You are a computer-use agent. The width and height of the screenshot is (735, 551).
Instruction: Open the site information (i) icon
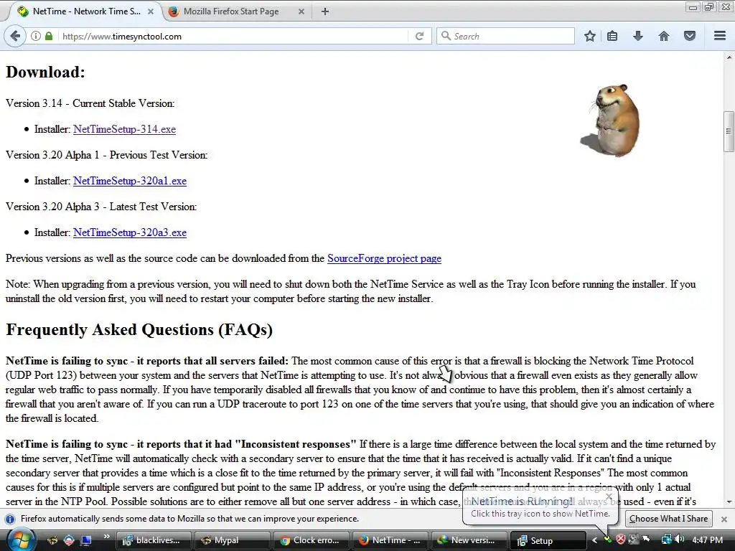click(x=36, y=36)
